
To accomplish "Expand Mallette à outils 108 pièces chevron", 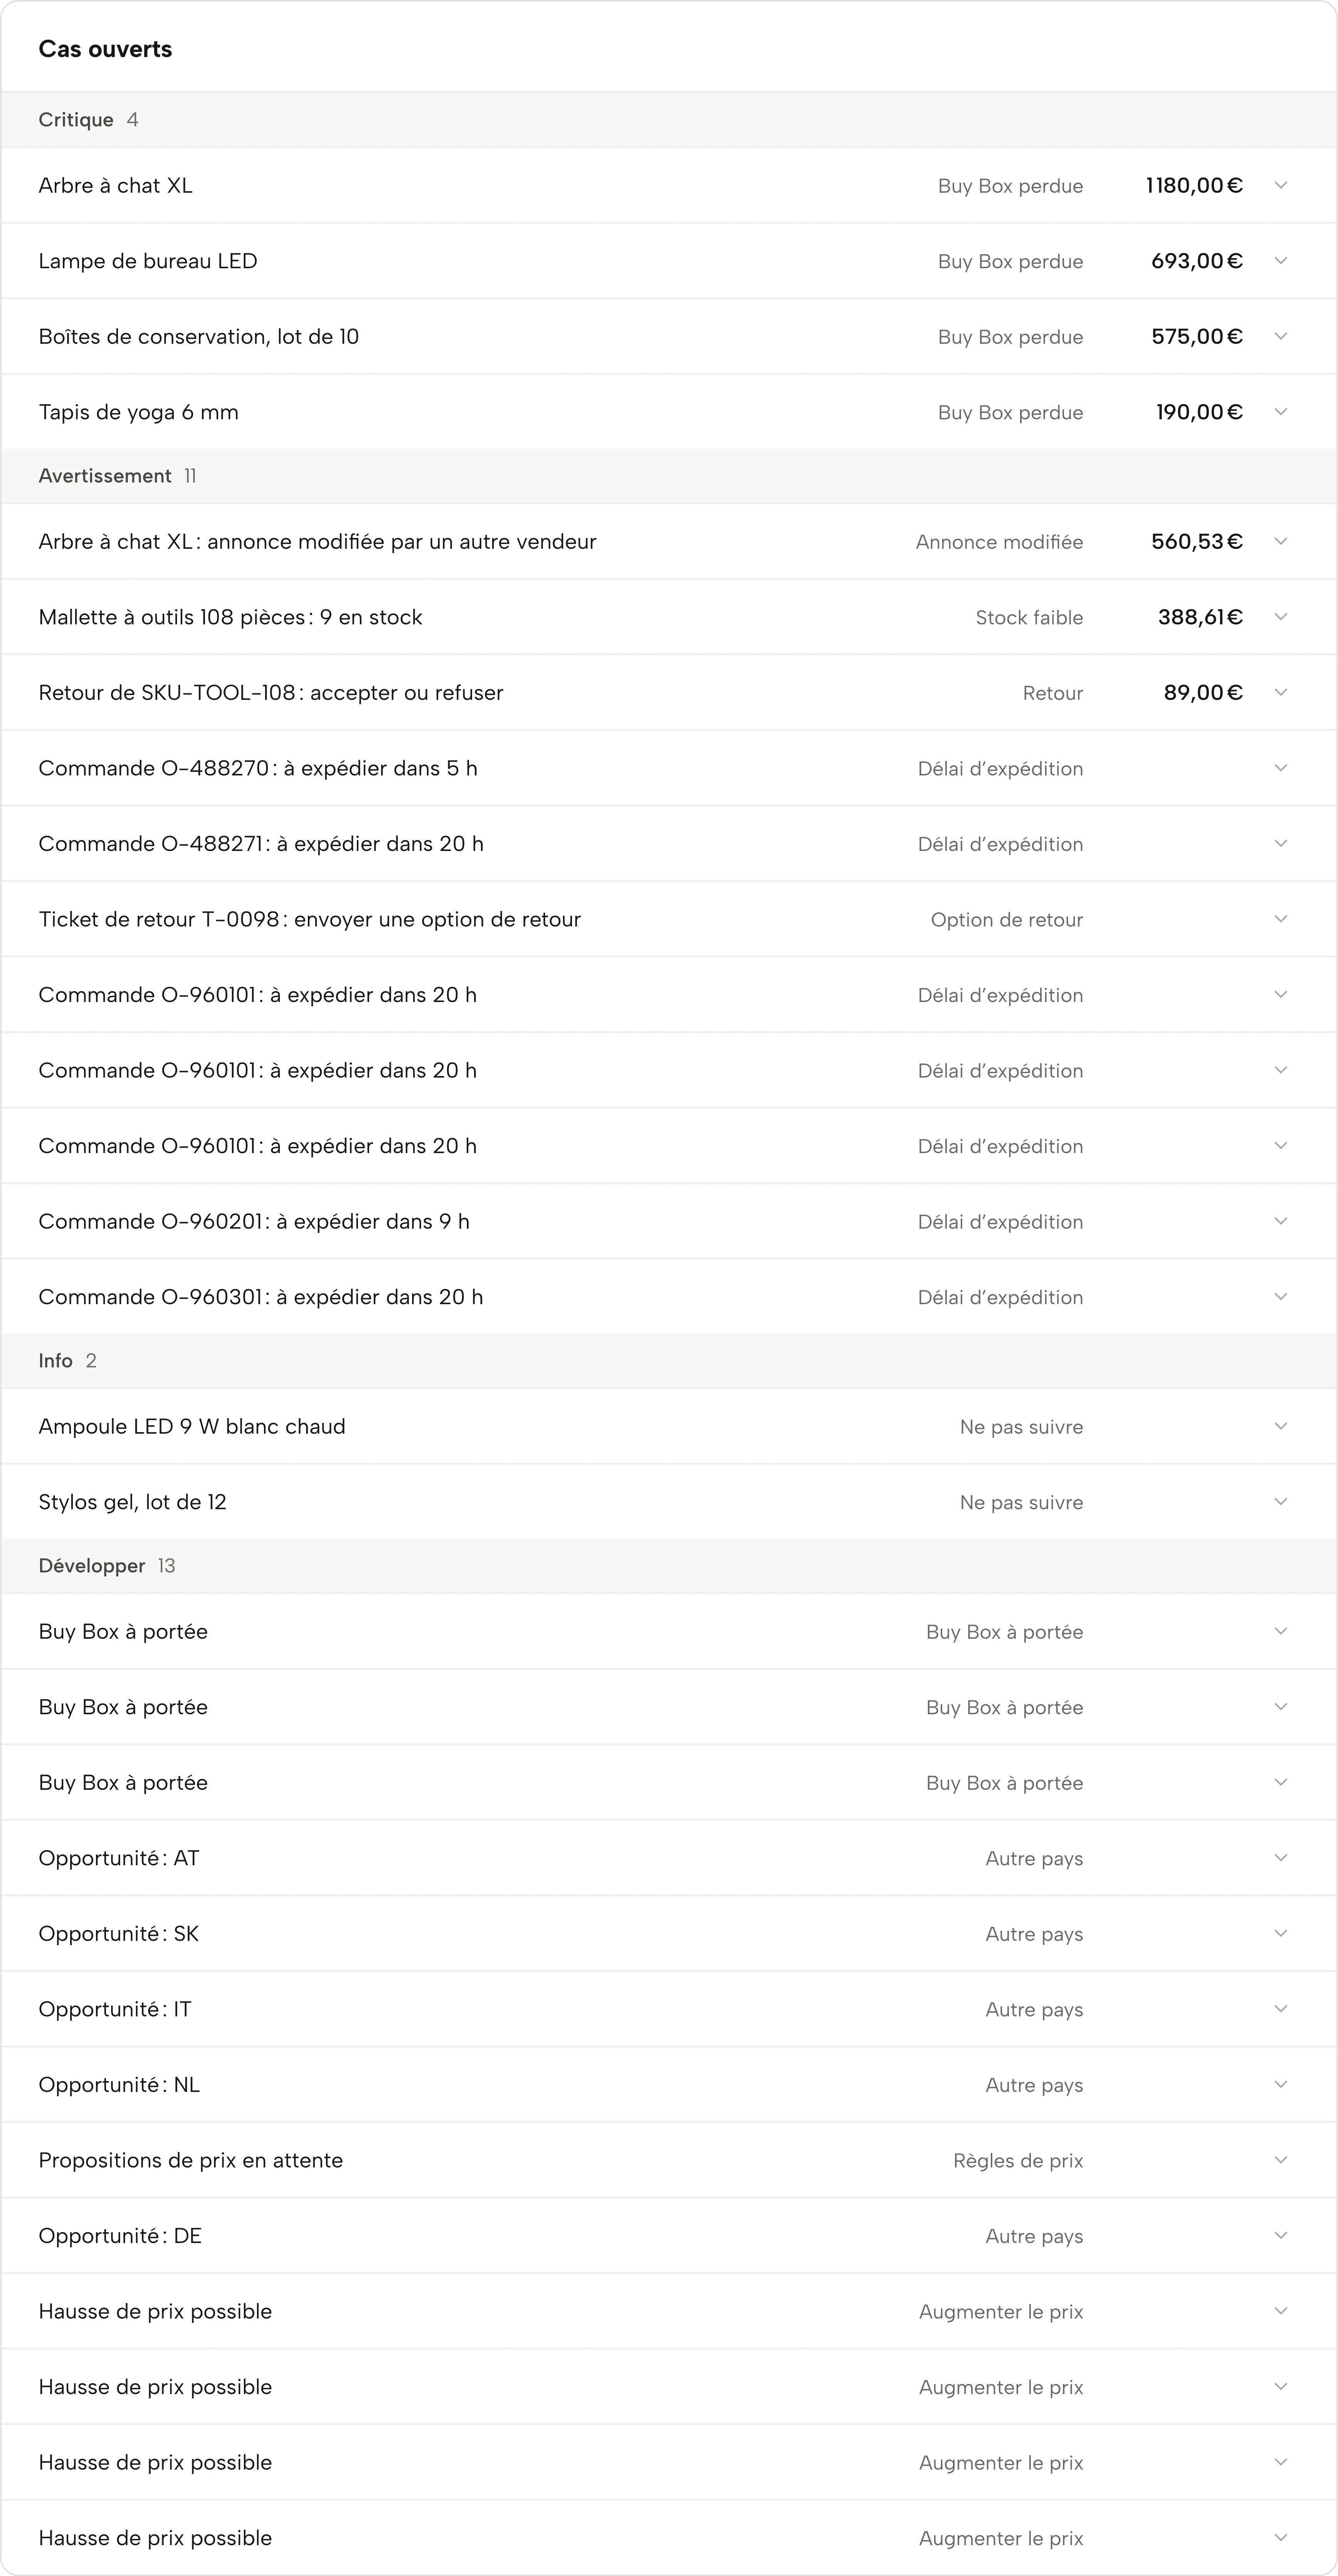I will point(1280,617).
